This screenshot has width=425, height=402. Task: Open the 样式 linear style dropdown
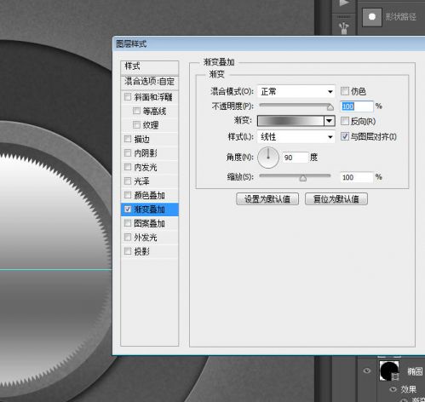(x=296, y=137)
